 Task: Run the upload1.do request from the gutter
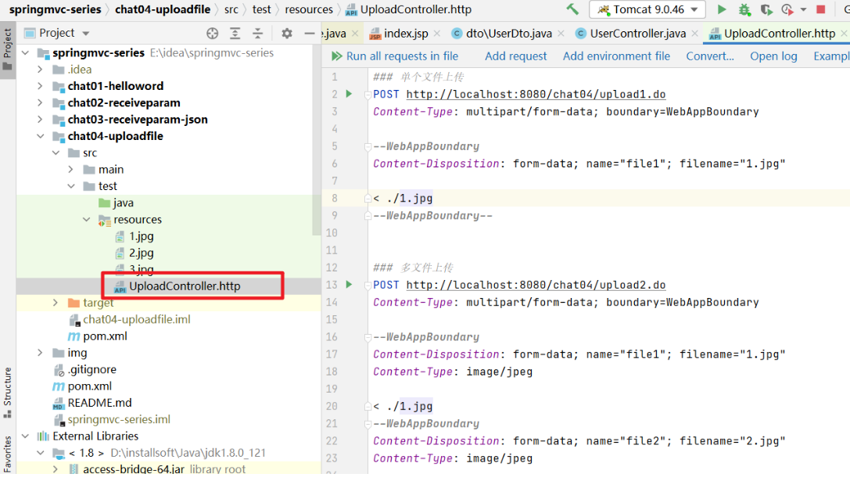pos(349,94)
